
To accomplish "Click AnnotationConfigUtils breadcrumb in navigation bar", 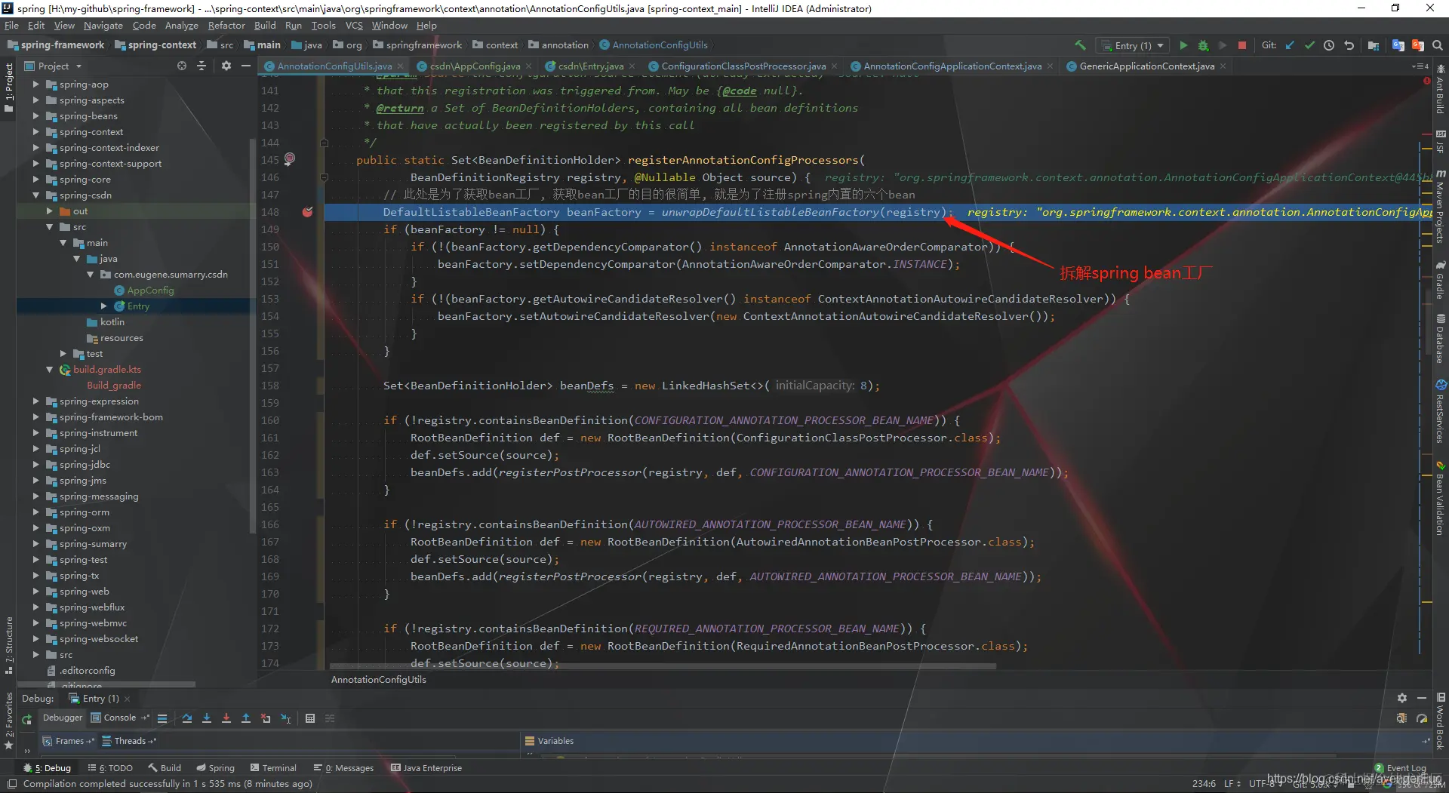I will (654, 45).
